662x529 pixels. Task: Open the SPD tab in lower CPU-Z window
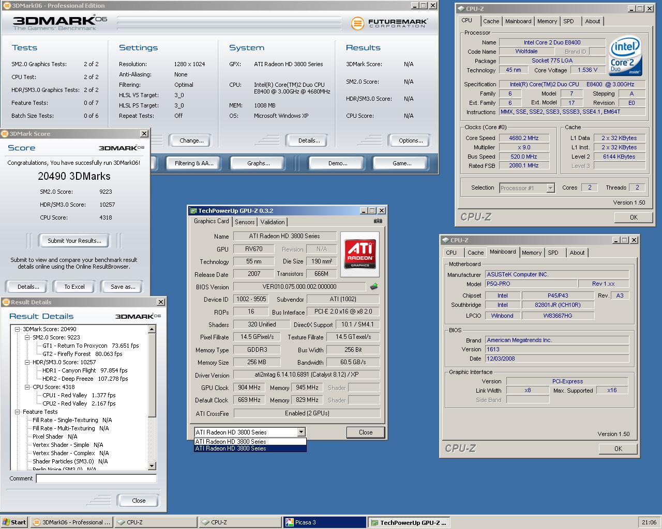(x=553, y=253)
